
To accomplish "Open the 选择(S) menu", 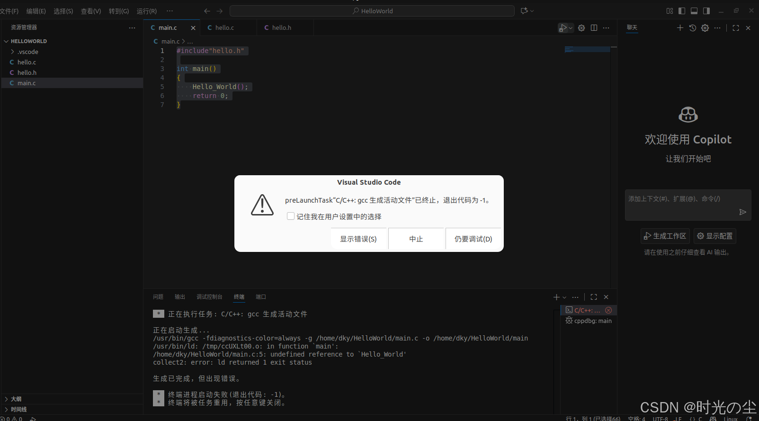I will pyautogui.click(x=63, y=11).
